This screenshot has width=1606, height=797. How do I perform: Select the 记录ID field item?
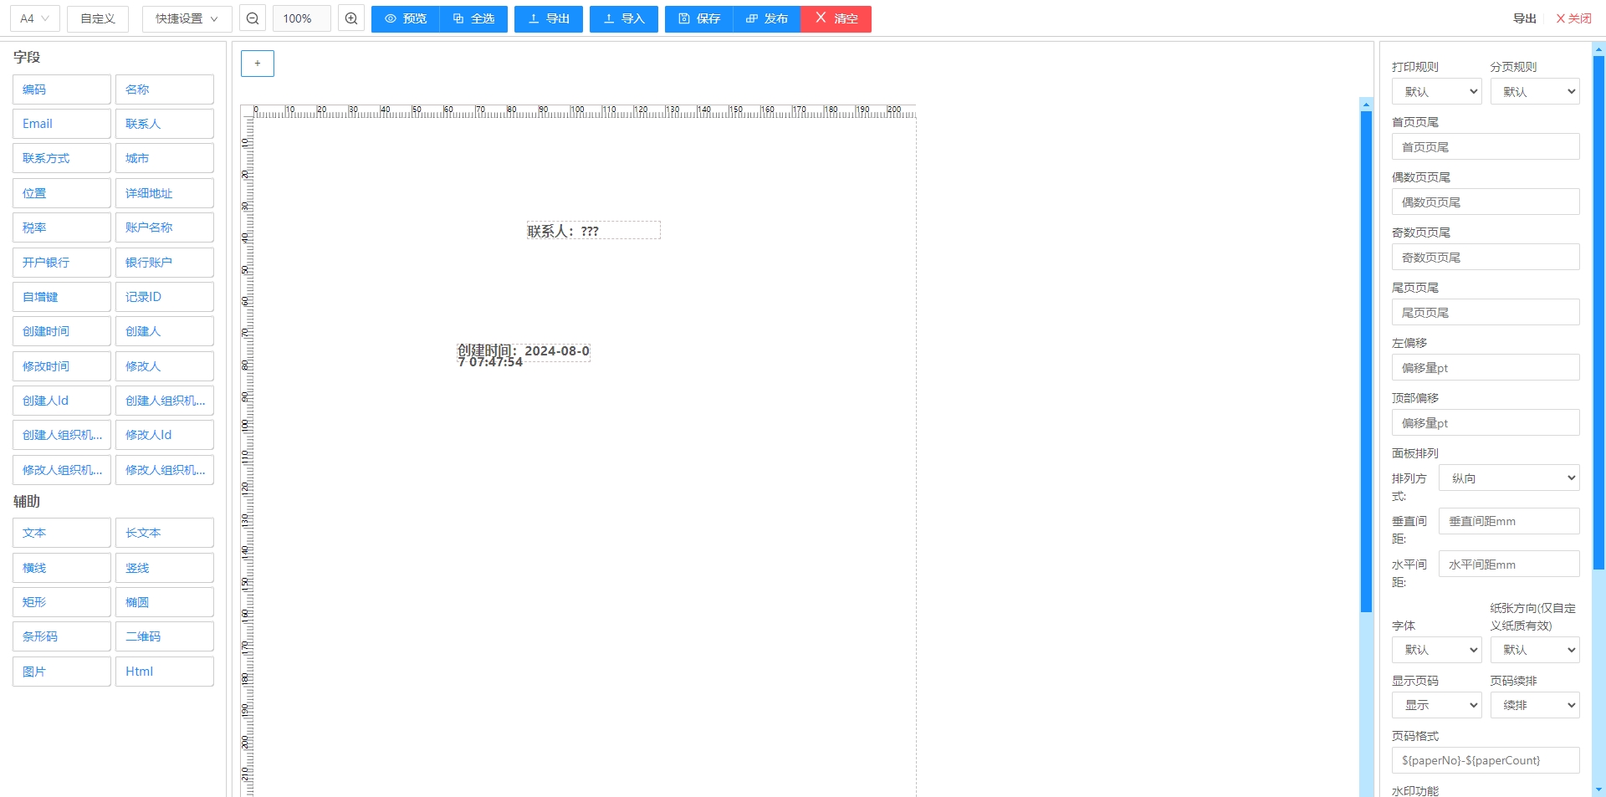[165, 297]
